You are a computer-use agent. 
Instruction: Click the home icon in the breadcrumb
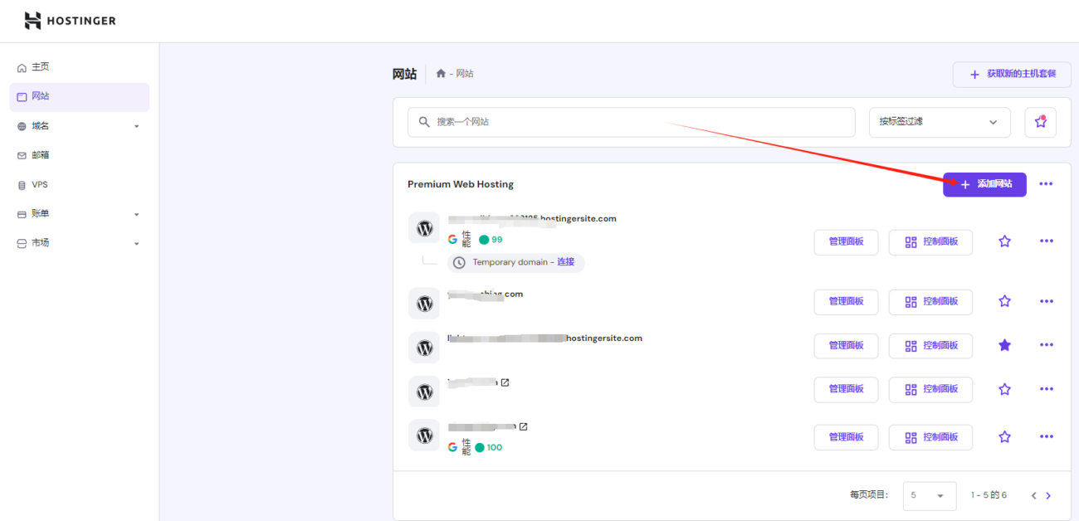[441, 74]
